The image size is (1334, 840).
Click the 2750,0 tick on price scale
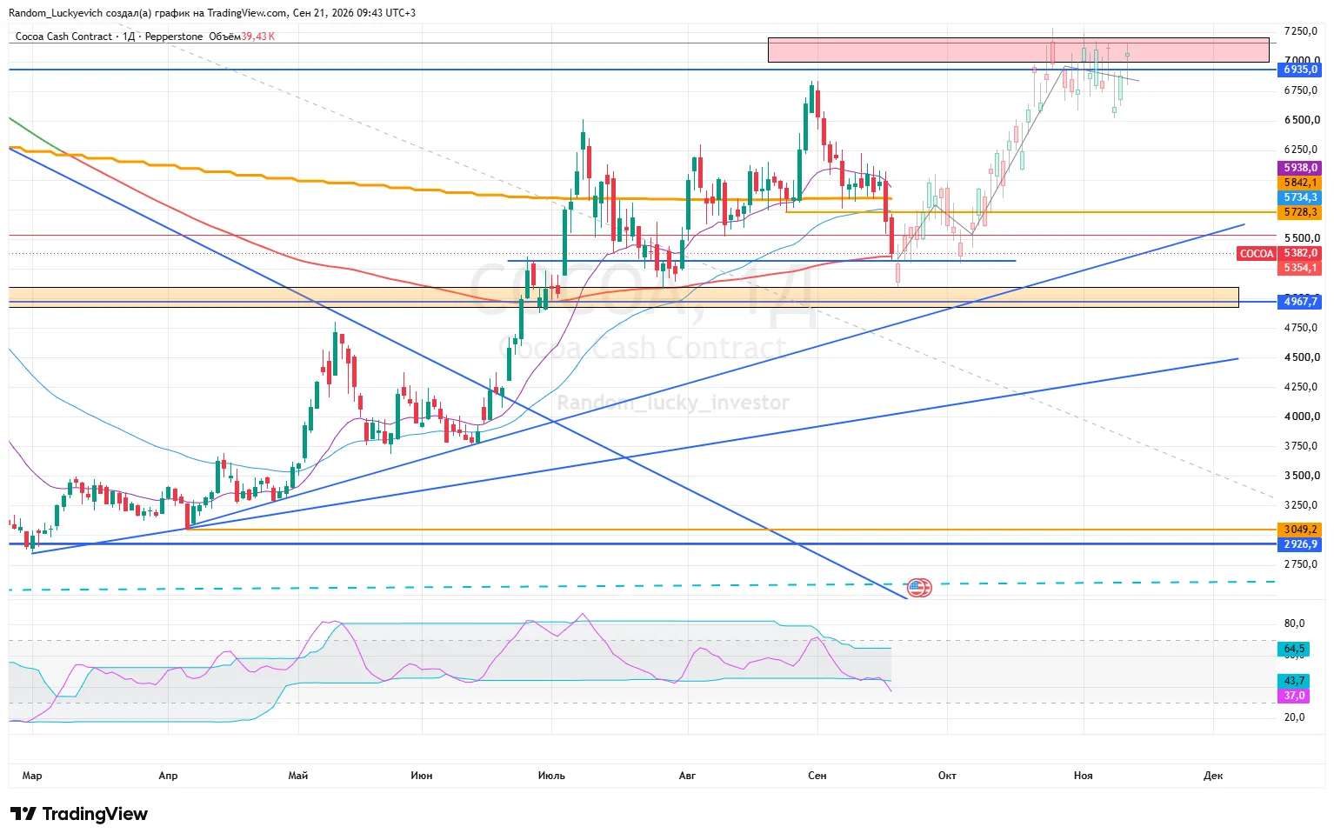(1301, 564)
